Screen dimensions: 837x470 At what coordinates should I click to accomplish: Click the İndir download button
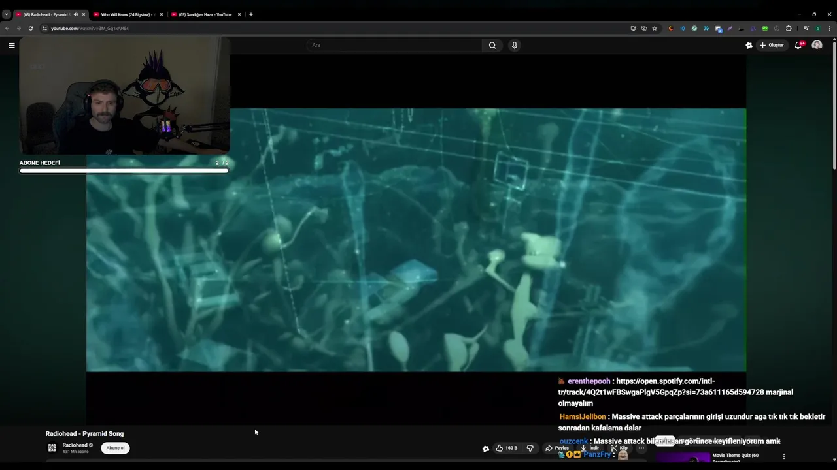[590, 448]
